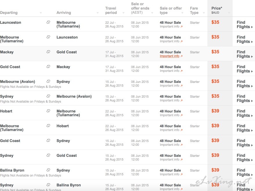Swap route icon for Melbourne (Avalon) to Sydney

48,81
